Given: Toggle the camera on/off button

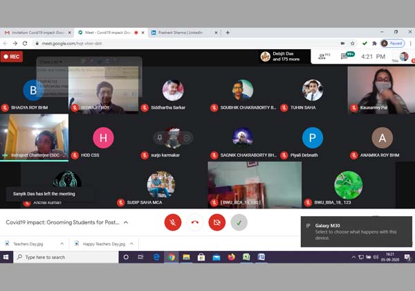Looking at the screenshot, I should point(217,222).
